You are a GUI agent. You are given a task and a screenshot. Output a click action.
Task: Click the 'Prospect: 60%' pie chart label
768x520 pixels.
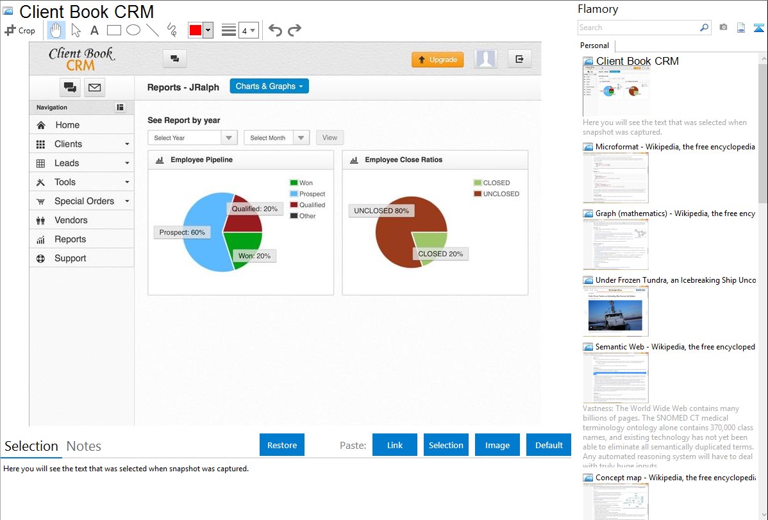pos(182,232)
